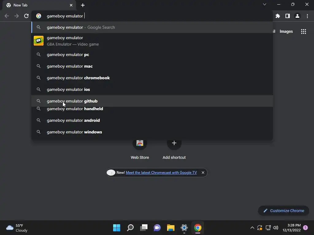Open the tab search chevron
Viewport: 314px width, 235px height.
coord(265,4)
